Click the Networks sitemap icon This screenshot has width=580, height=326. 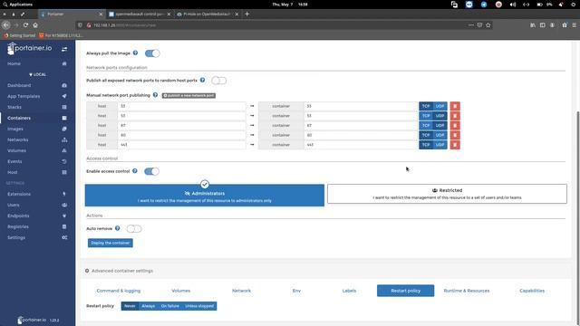64,139
